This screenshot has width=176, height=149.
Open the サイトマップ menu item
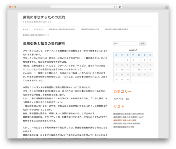tap(38, 29)
